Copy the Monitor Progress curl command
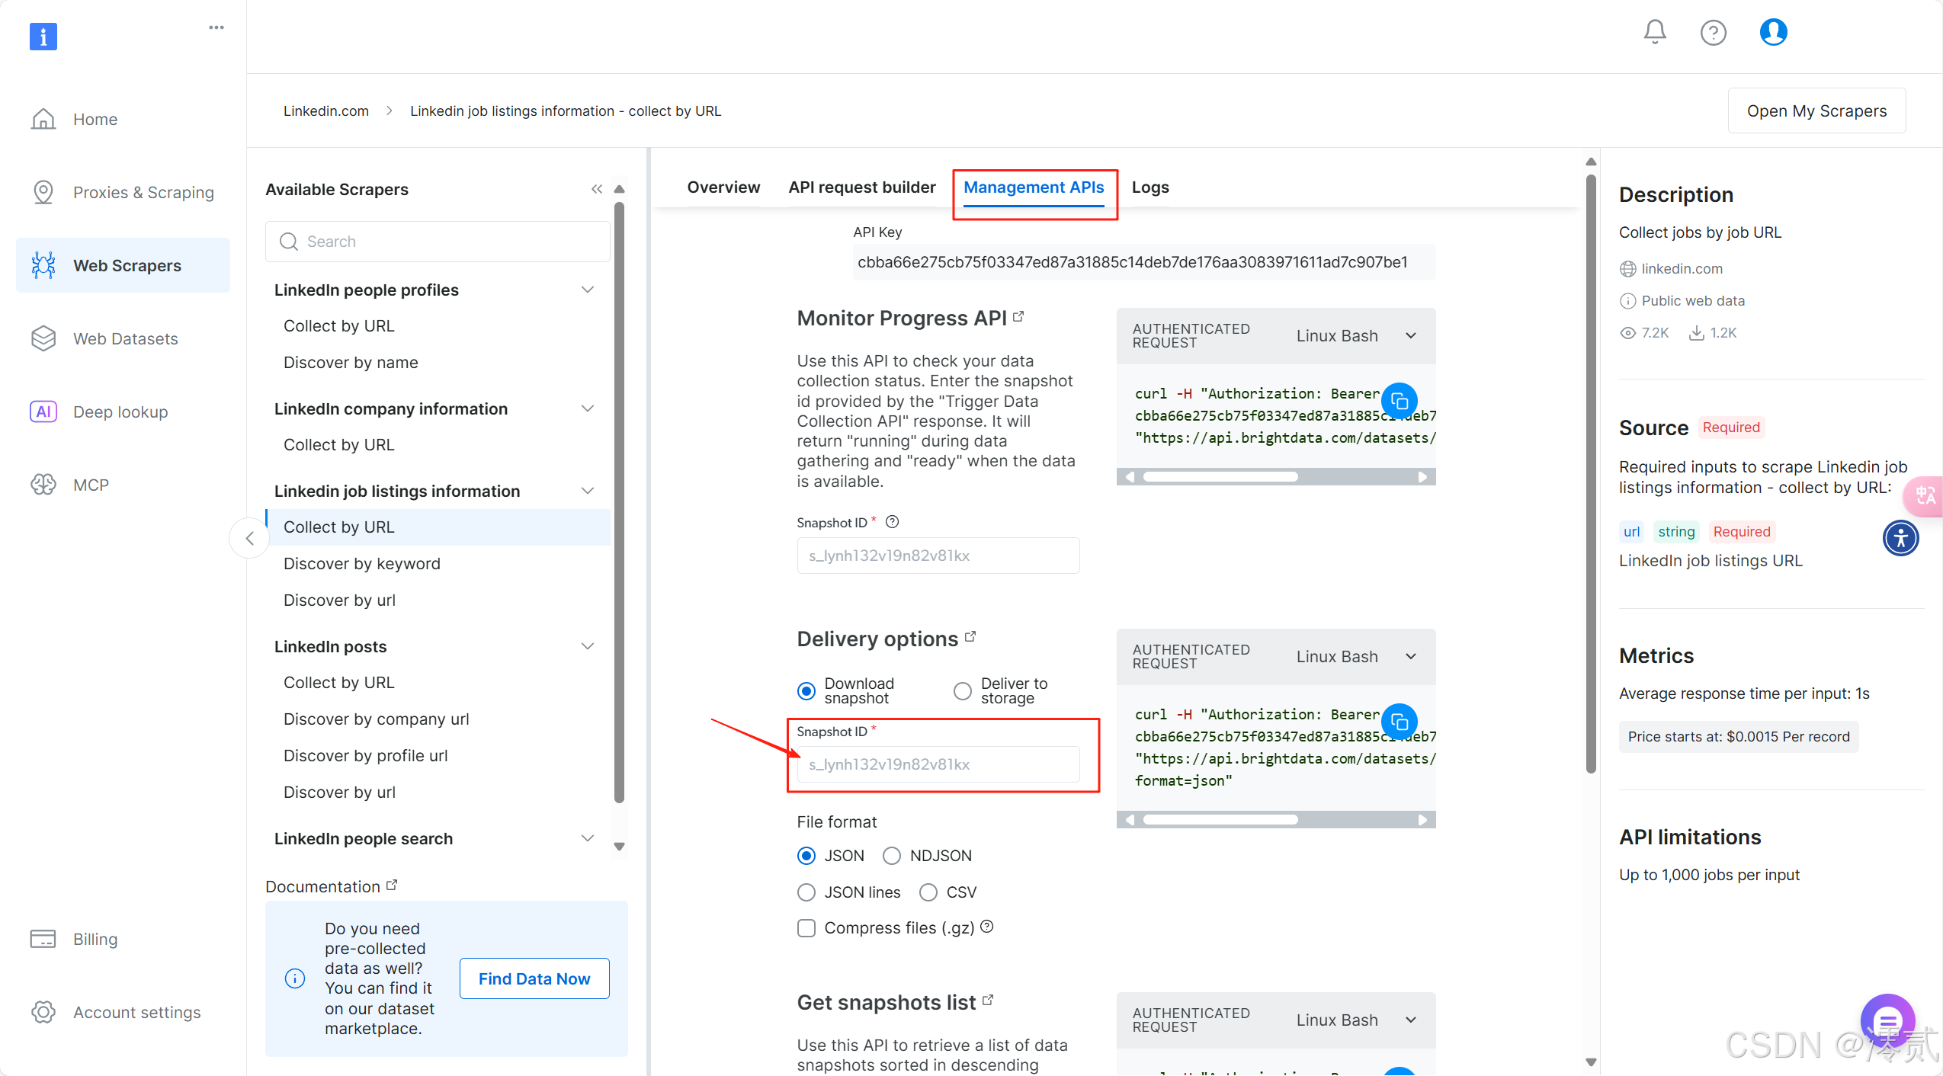The image size is (1943, 1076). pos(1400,400)
